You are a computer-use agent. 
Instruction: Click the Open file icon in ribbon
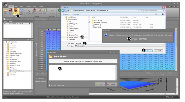pyautogui.click(x=6, y=11)
